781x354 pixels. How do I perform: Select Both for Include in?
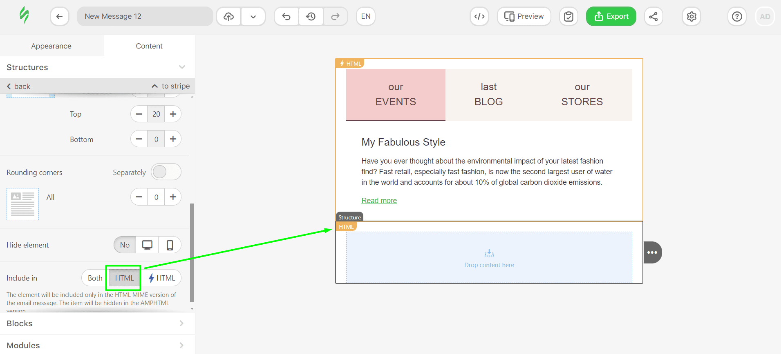tap(95, 278)
